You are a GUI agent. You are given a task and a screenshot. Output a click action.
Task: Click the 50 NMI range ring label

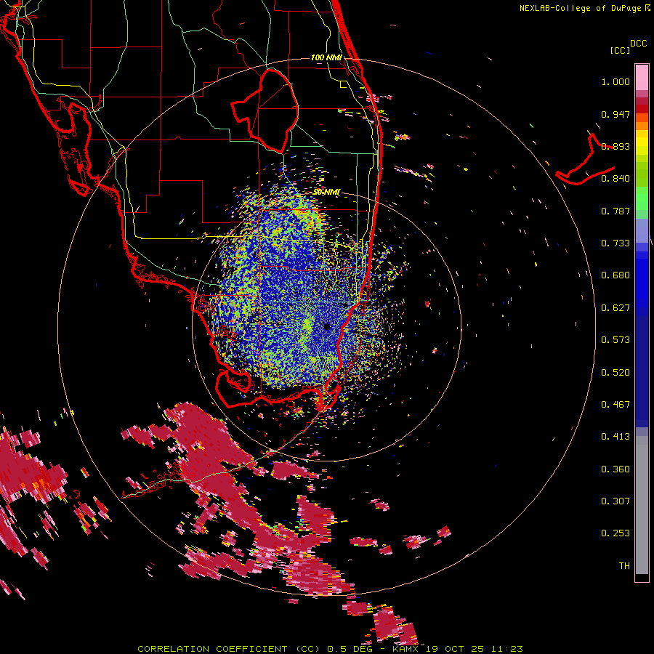[x=326, y=193]
